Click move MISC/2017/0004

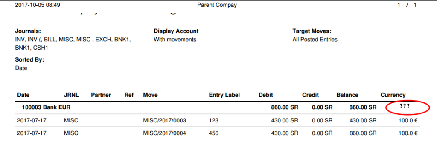pyautogui.click(x=164, y=133)
